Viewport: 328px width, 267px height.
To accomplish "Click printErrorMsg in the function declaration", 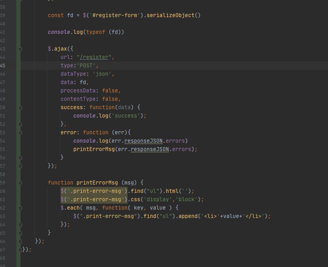I will coord(97,183).
